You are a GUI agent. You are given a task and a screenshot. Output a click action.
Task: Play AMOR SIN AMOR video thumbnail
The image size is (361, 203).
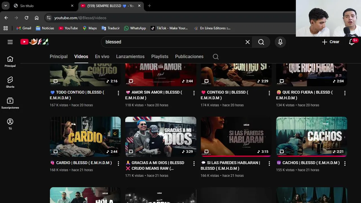(161, 75)
